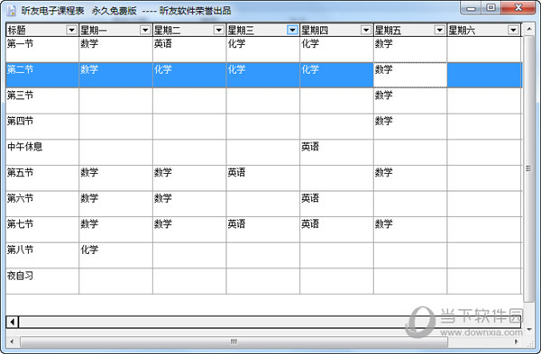Click the grid's inner scroll-left arrow button
This screenshot has height=354, width=541.
(13, 322)
